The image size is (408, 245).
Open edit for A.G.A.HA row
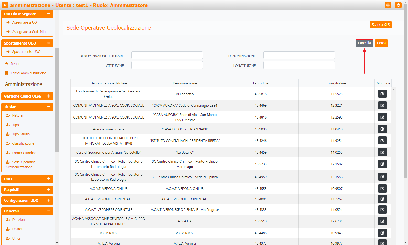point(382,221)
